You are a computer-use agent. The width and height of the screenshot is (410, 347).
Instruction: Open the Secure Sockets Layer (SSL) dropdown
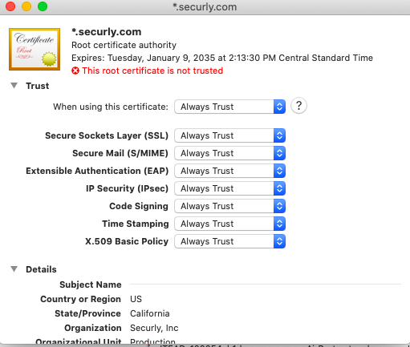click(x=230, y=135)
